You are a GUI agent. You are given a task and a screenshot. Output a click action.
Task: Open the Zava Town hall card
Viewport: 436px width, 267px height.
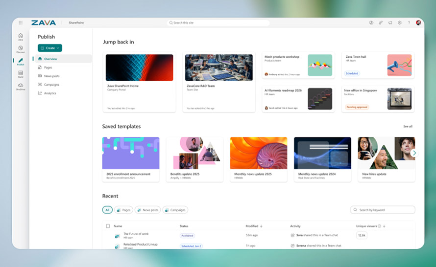click(x=378, y=65)
